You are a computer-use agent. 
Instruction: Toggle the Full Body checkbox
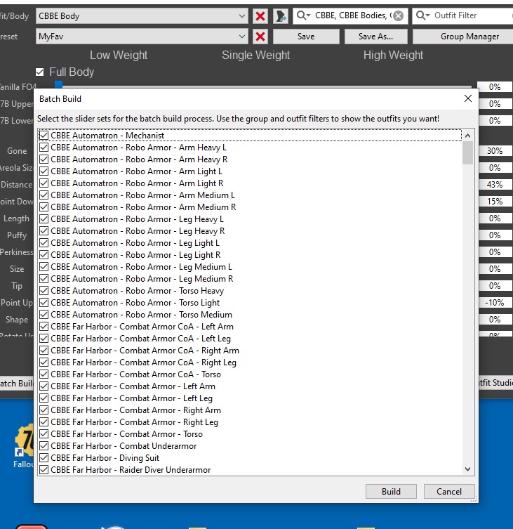tap(41, 72)
